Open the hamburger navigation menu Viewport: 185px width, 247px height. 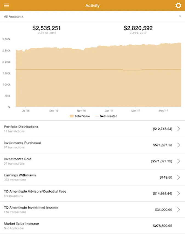tap(6, 5)
